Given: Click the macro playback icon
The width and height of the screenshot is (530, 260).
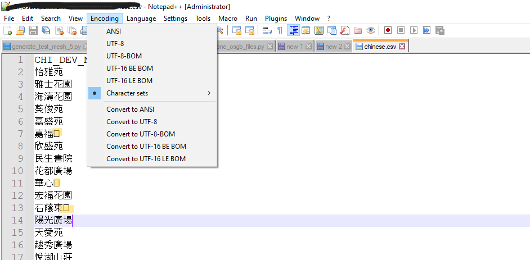Looking at the screenshot, I should click(414, 31).
